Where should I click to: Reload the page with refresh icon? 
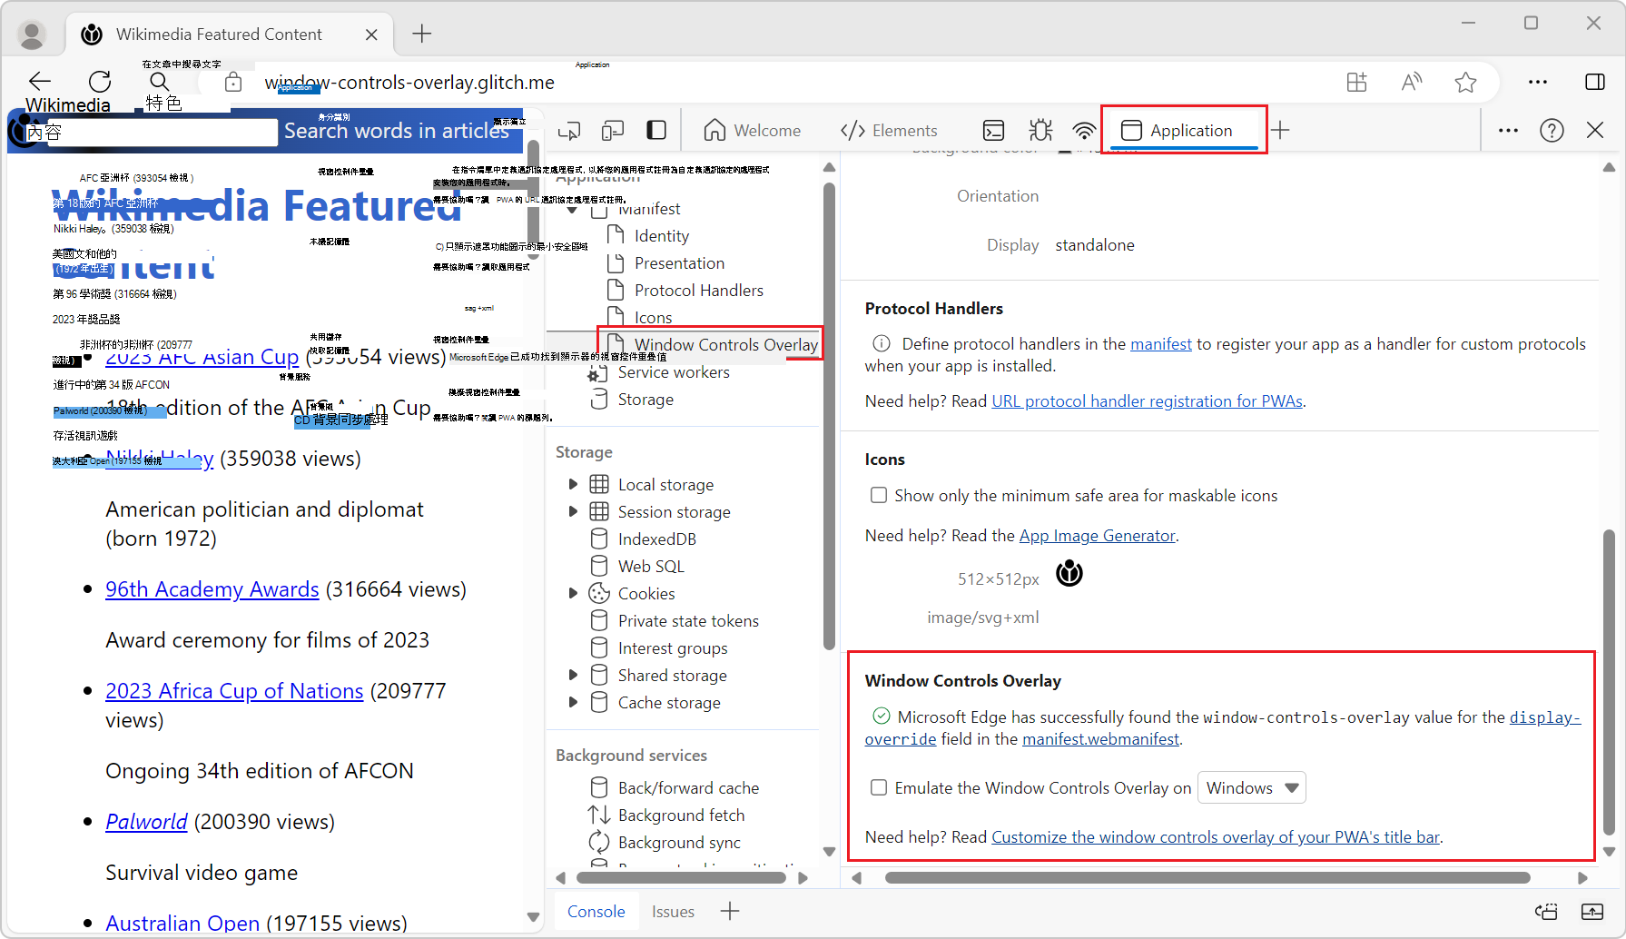pyautogui.click(x=100, y=82)
